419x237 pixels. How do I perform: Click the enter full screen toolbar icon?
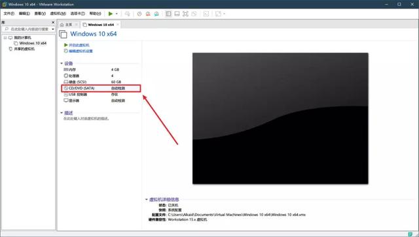[185, 14]
